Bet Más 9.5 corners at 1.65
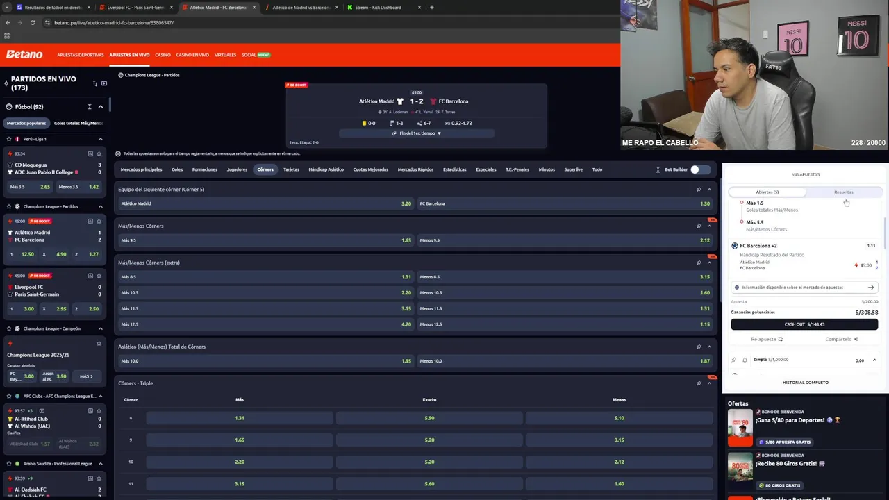 coord(265,240)
